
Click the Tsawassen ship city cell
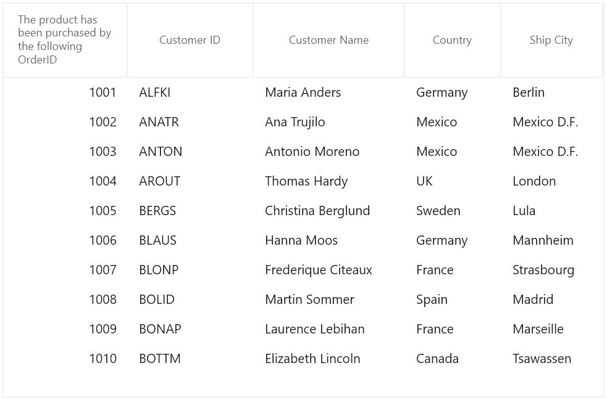552,359
